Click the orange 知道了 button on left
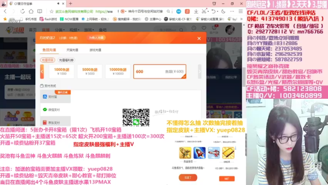 tap(188, 178)
